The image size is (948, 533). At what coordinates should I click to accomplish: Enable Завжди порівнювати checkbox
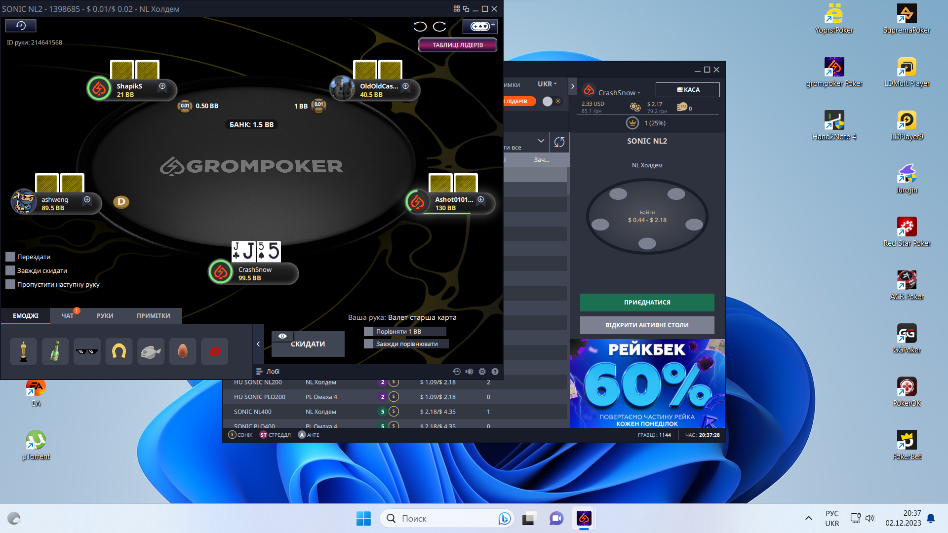pos(368,344)
